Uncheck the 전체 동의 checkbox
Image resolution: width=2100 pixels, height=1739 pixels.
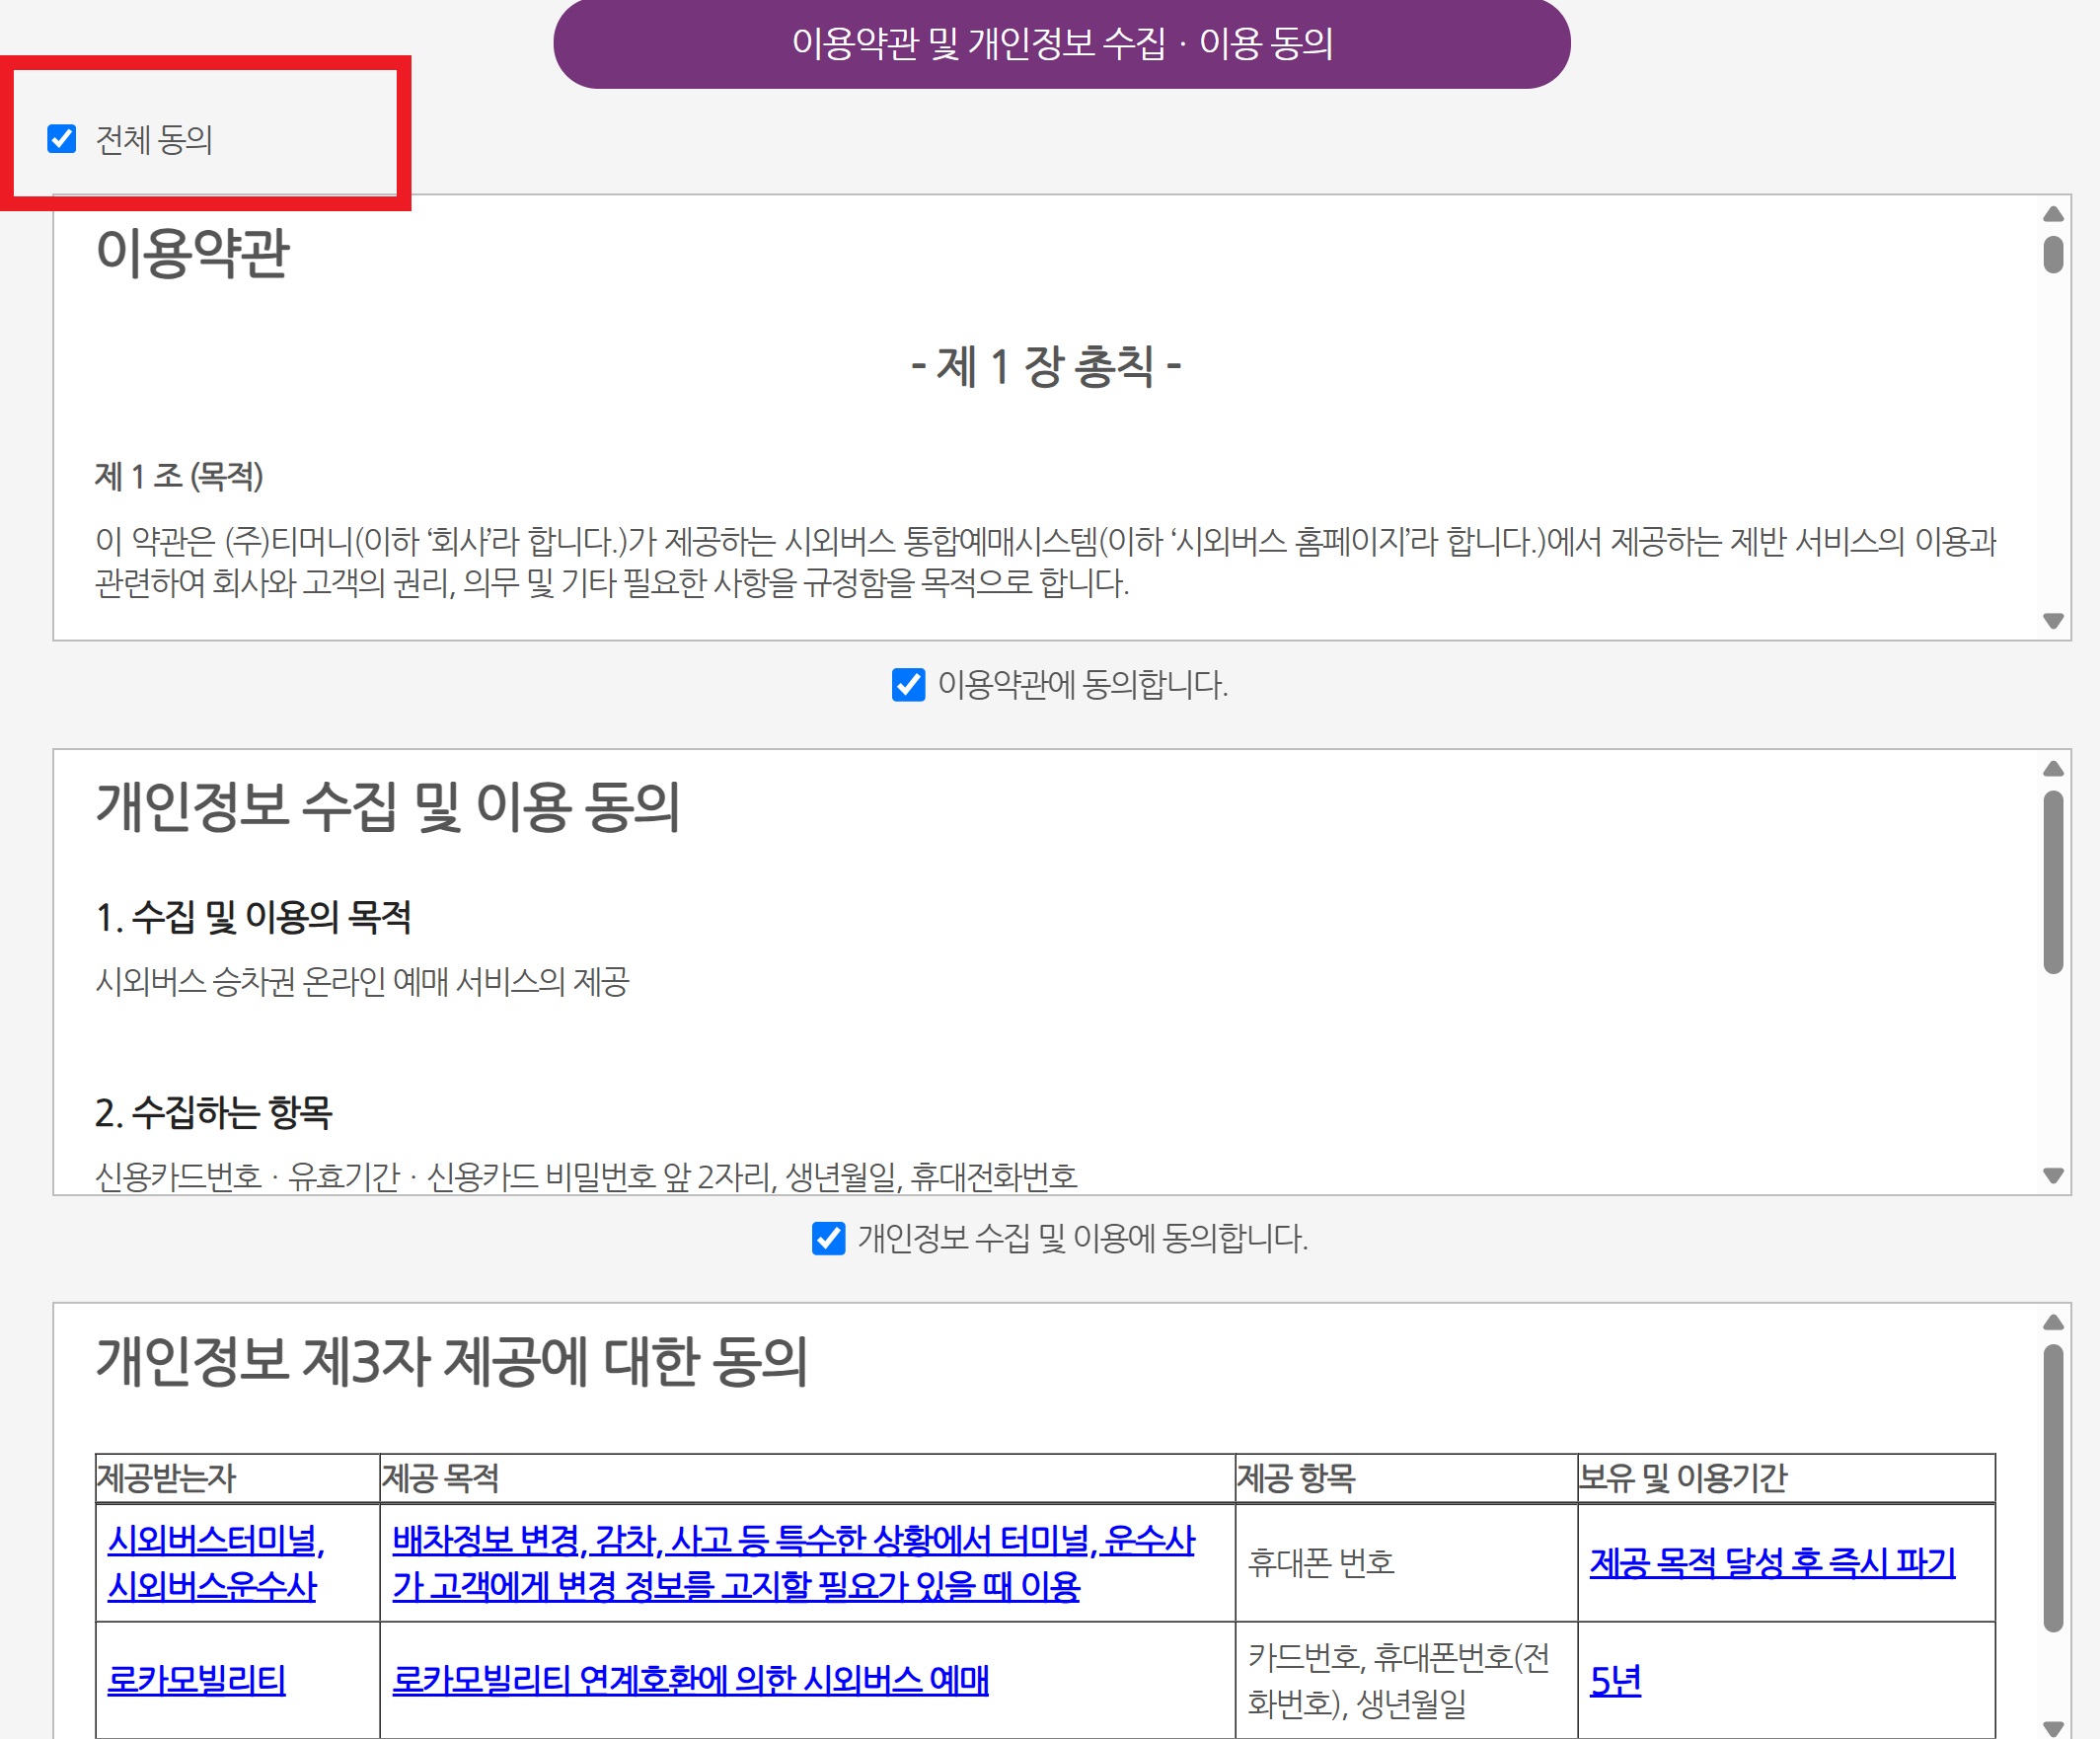[x=62, y=139]
